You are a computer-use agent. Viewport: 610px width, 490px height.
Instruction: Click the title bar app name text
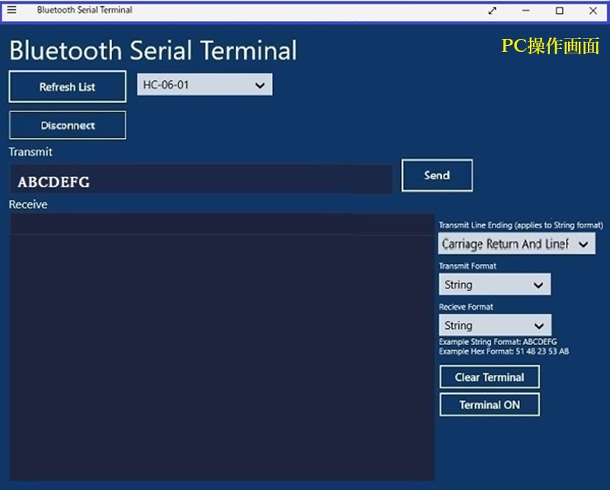coord(85,11)
